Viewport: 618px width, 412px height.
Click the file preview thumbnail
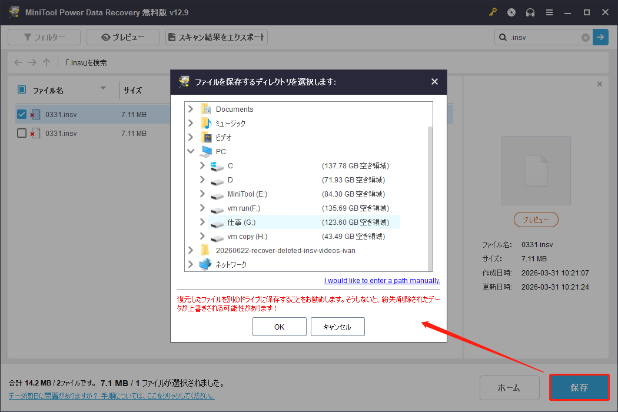pyautogui.click(x=536, y=171)
